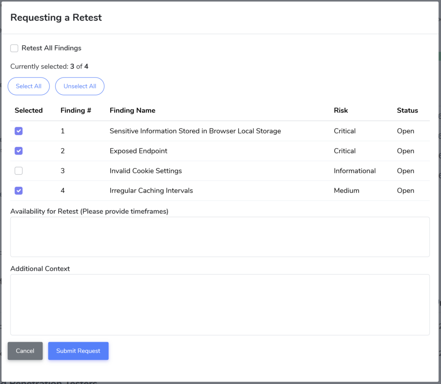Select the Sensitive Information Stored finding name

point(195,131)
